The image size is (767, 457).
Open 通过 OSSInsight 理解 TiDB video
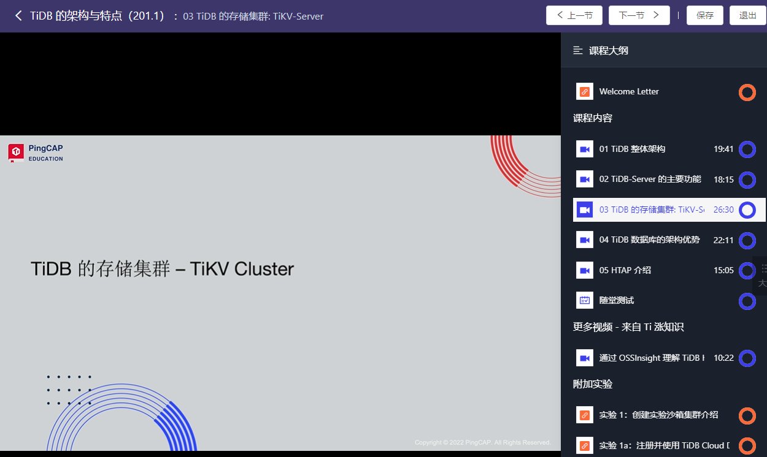652,358
